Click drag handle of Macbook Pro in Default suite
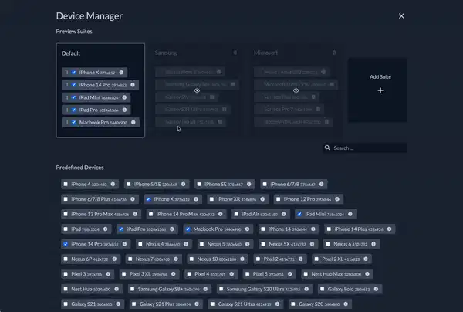Image resolution: width=463 pixels, height=312 pixels. tap(66, 122)
